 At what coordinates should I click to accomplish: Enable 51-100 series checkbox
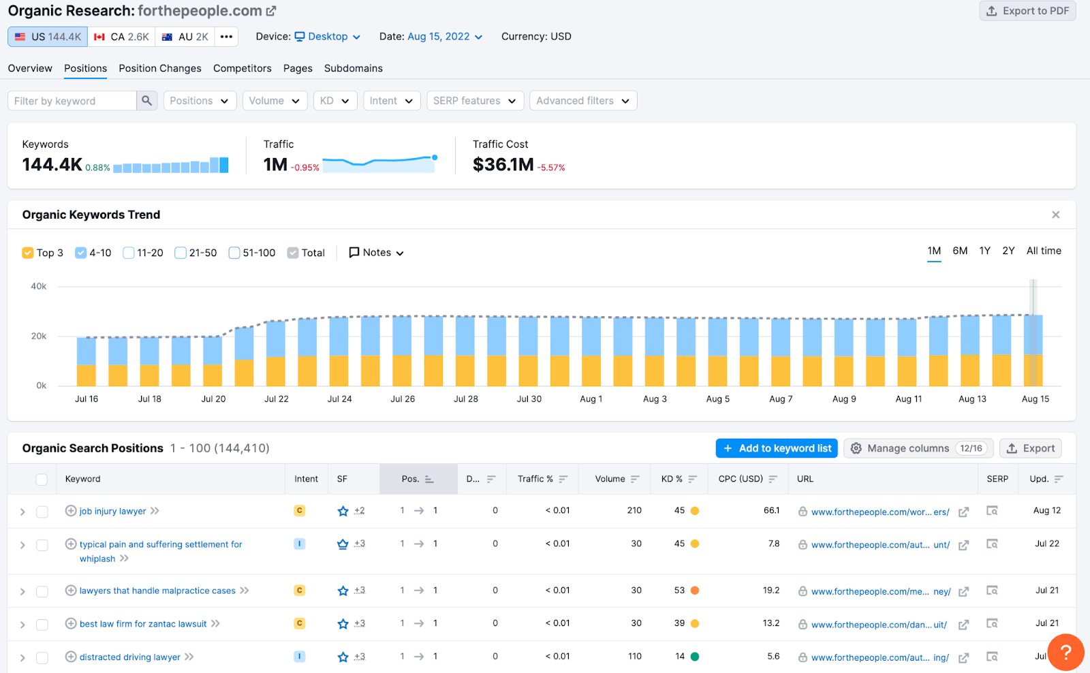pyautogui.click(x=234, y=253)
